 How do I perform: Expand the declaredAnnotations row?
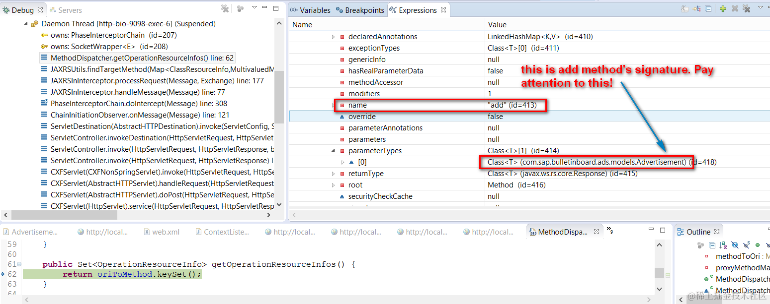(334, 37)
